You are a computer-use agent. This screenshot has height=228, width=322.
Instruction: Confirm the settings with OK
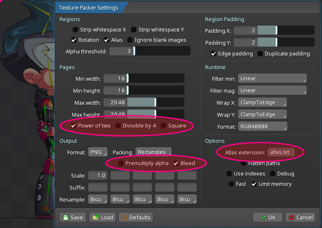268,217
